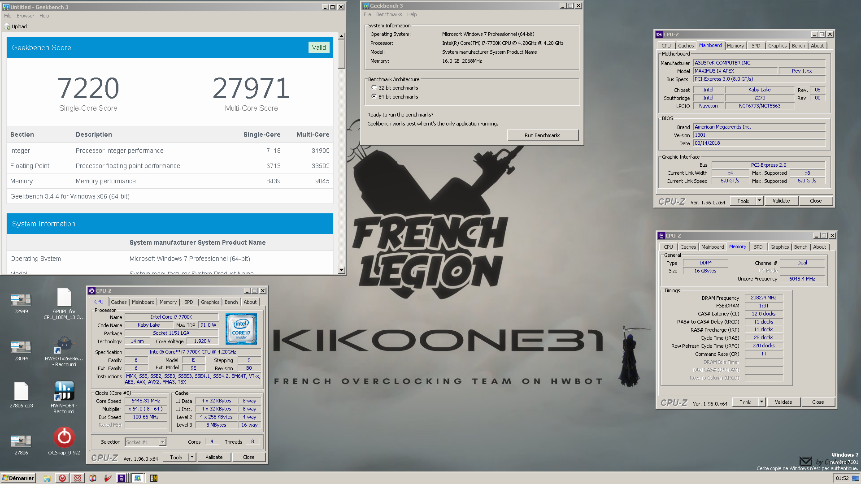Click the Geekbench results scrollbar down arrow
The height and width of the screenshot is (484, 861).
pyautogui.click(x=342, y=270)
